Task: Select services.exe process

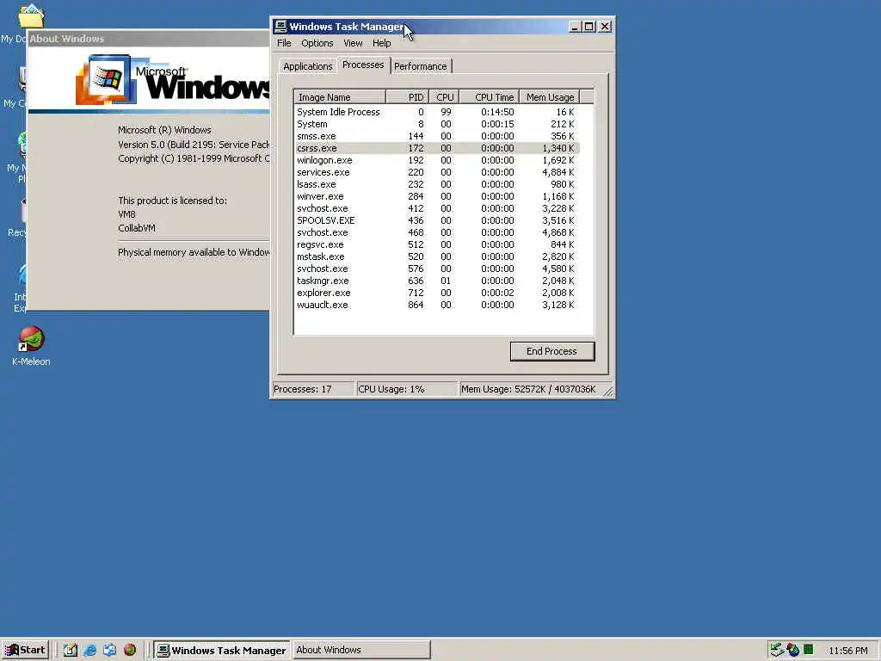Action: [x=436, y=172]
